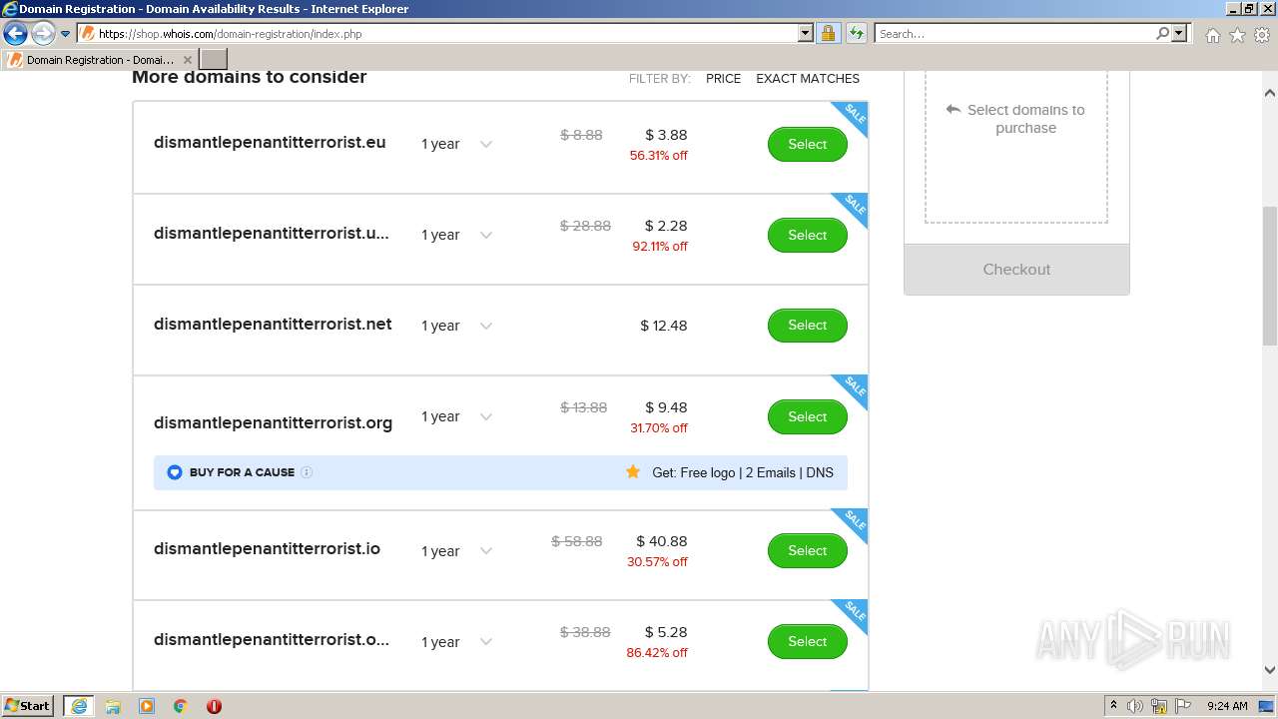Click the $ 12.48 price text

point(664,326)
